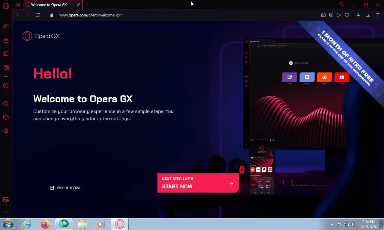Screen dimensions: 384x230
Task: Click the Hello! heading text
Action: coord(52,73)
